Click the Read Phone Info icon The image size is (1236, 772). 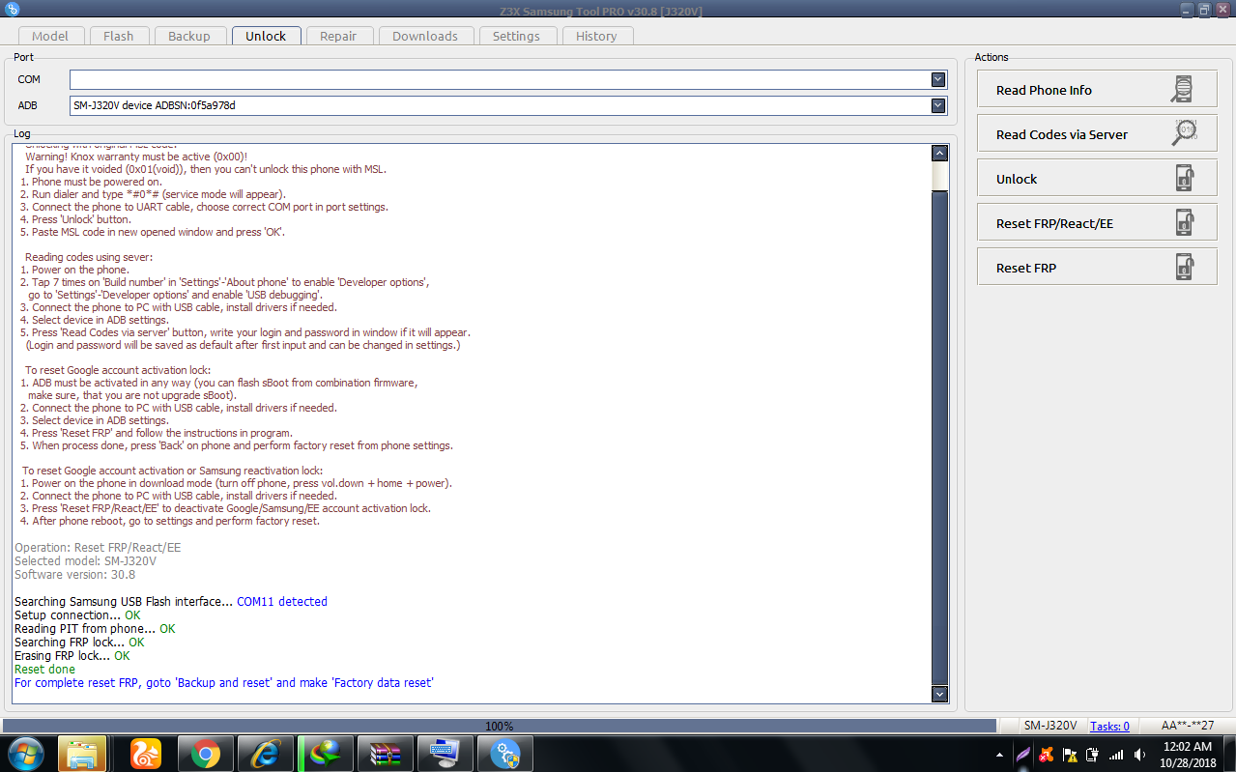[x=1182, y=90]
